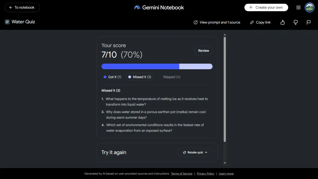Click the score progress bar
The image size is (318, 179).
pyautogui.click(x=157, y=66)
